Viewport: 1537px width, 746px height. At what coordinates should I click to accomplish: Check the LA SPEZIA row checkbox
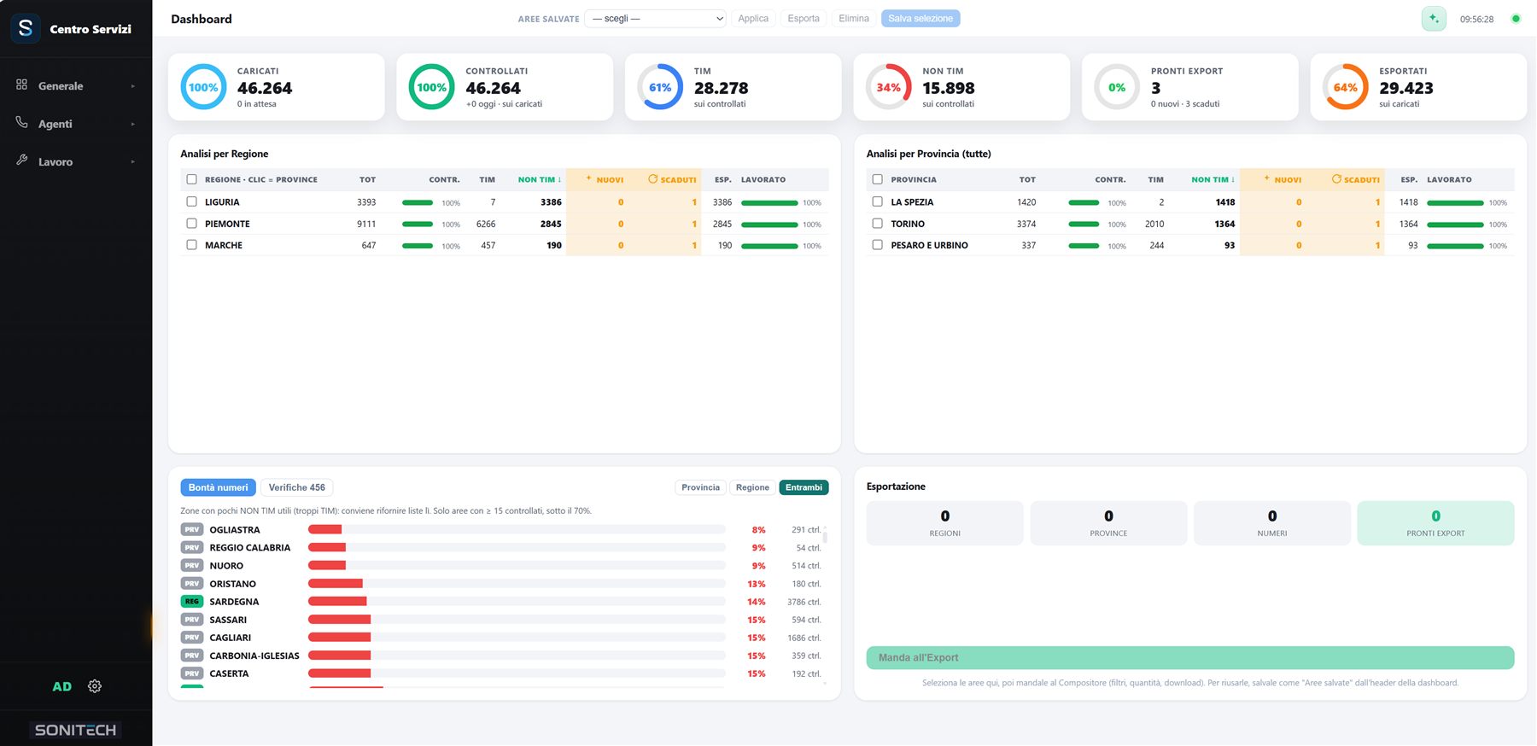pos(877,202)
